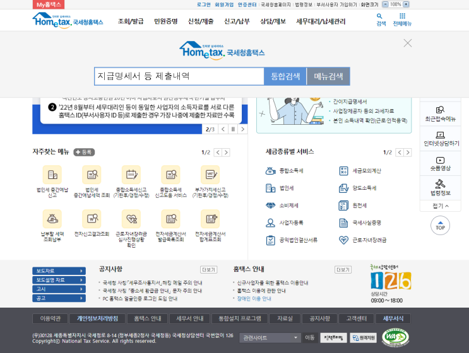Open the 신고/납부 menu
Image resolution: width=469 pixels, height=353 pixels.
tap(237, 21)
